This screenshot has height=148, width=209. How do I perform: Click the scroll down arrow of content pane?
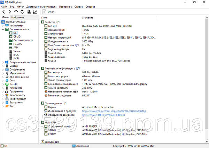pos(207,141)
